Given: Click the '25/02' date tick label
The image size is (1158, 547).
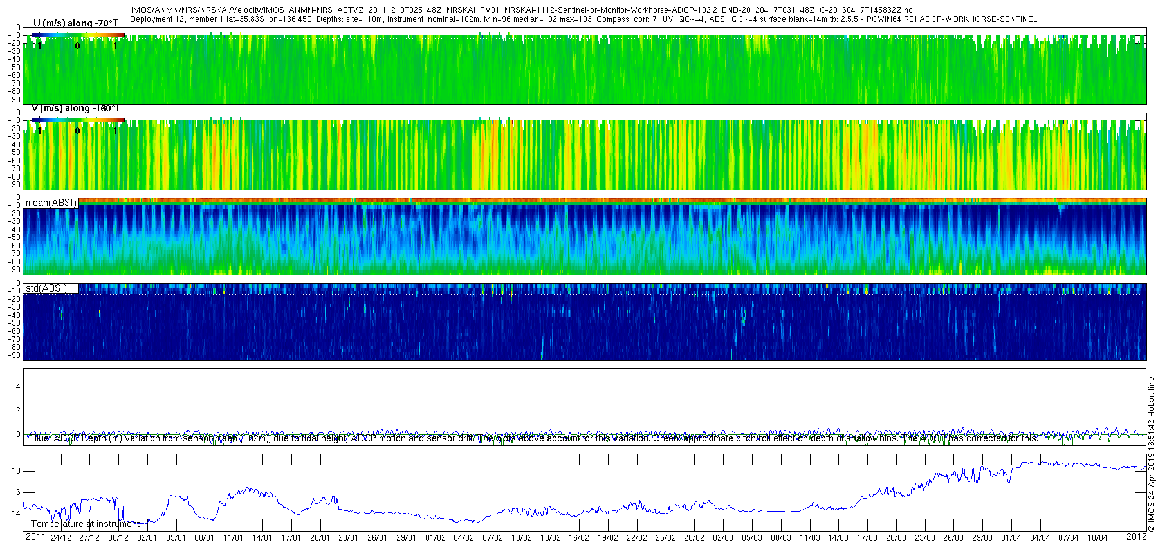Looking at the screenshot, I should click(x=666, y=538).
